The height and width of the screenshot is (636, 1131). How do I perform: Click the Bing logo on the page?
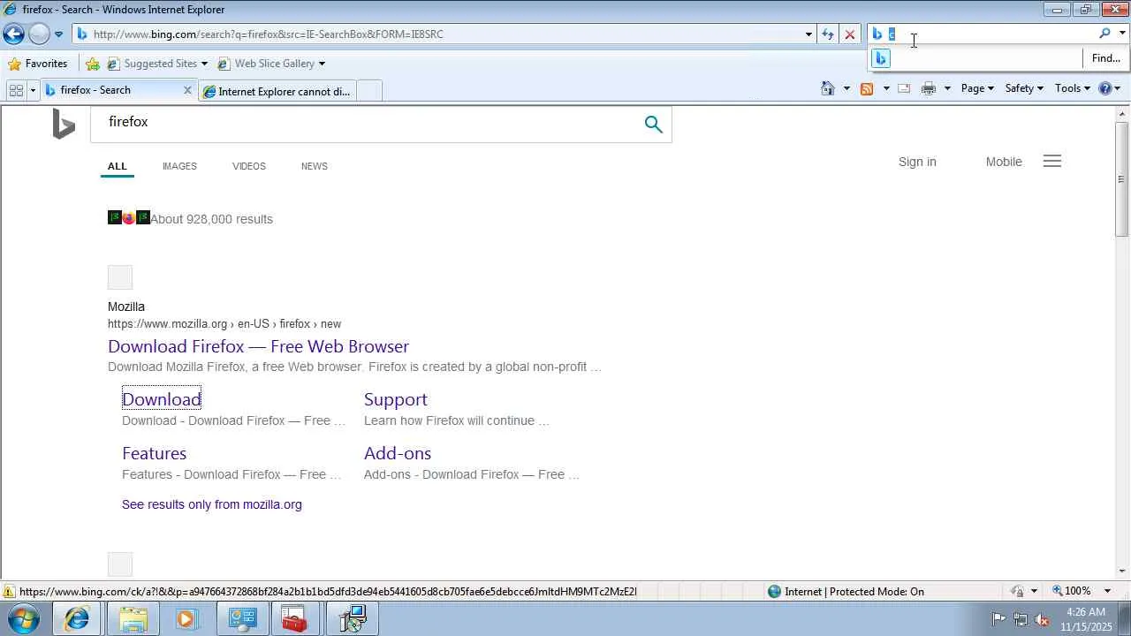pyautogui.click(x=64, y=124)
